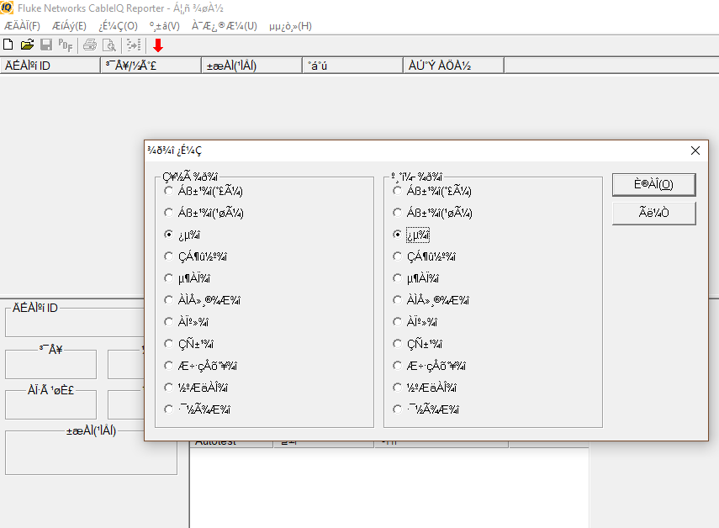Choose 'ÇÑ±¹¾î' radio in left group

point(189,344)
